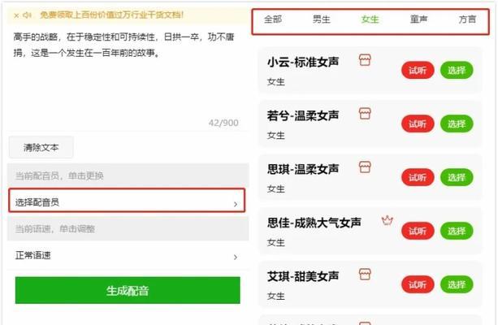The height and width of the screenshot is (325, 498).
Task: Switch to the 全部 voice tab
Action: (x=273, y=19)
